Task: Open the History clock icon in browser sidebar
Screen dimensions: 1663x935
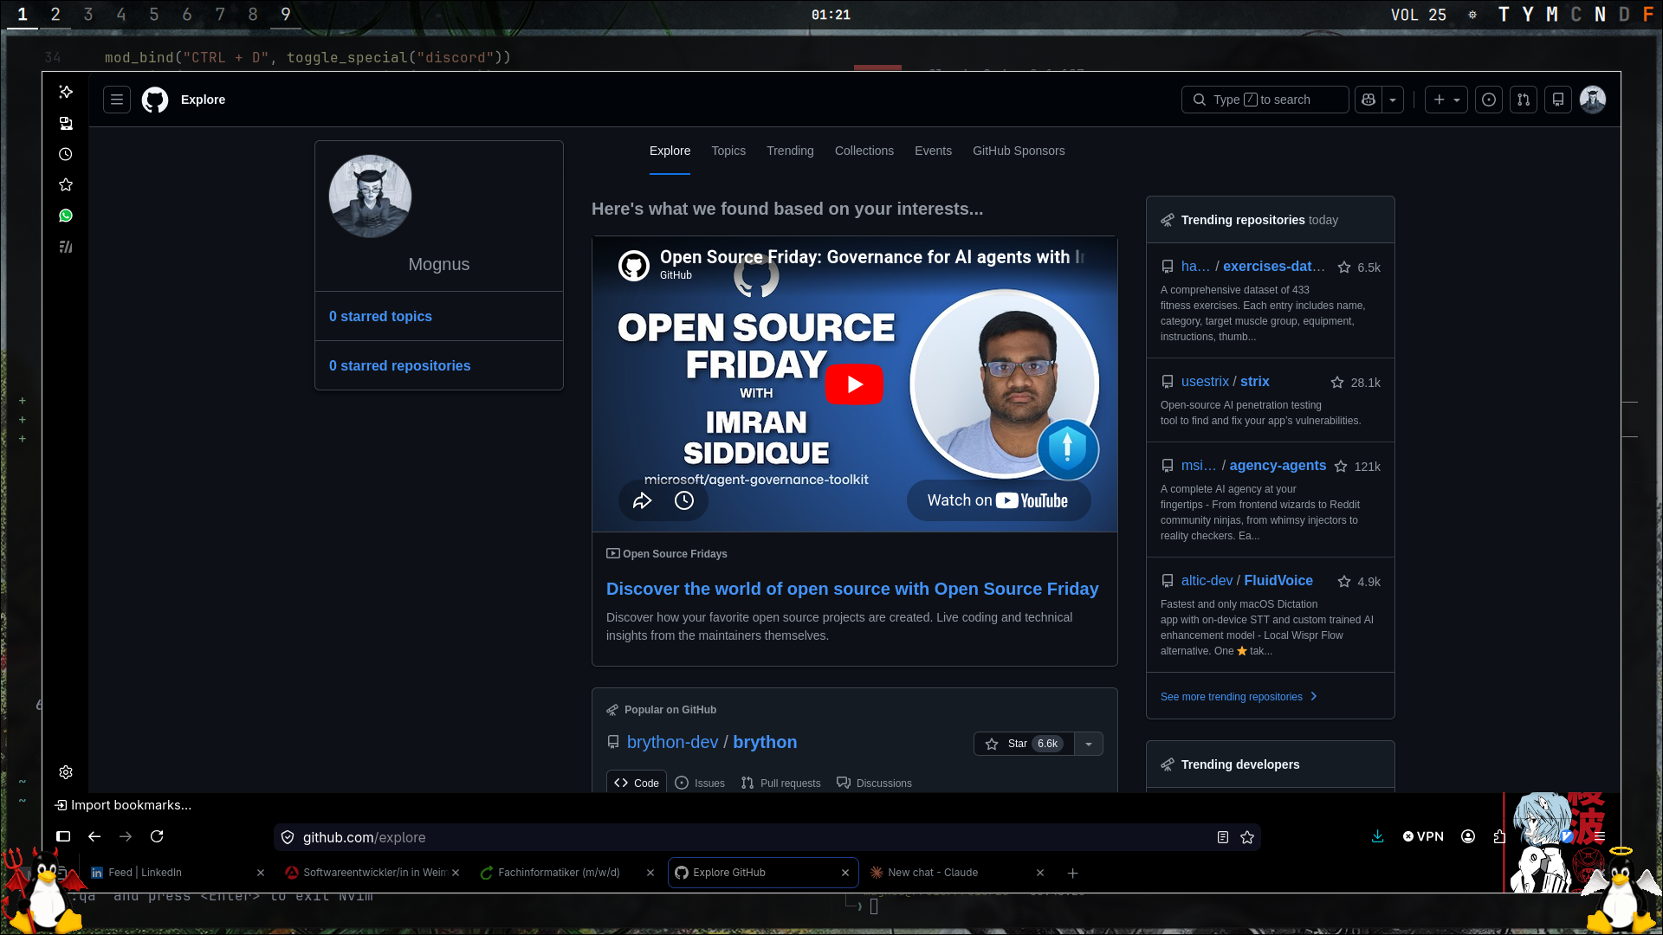Action: pyautogui.click(x=66, y=154)
